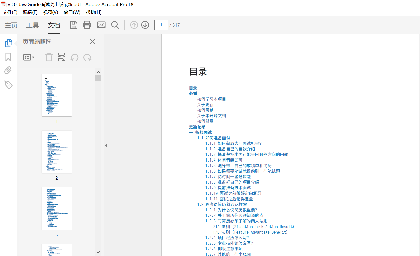Open 1.1.9 提前准备技术面试 link

[x=228, y=188]
